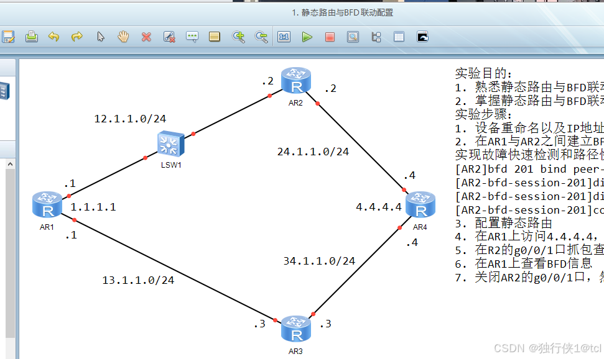The image size is (604, 359).
Task: Select the LSW1 switch device
Action: tap(170, 143)
